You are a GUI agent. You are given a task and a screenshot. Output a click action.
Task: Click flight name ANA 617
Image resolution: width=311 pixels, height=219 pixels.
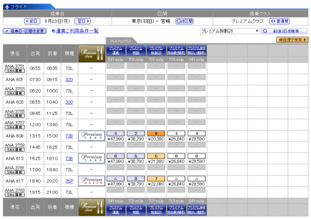(x=15, y=181)
